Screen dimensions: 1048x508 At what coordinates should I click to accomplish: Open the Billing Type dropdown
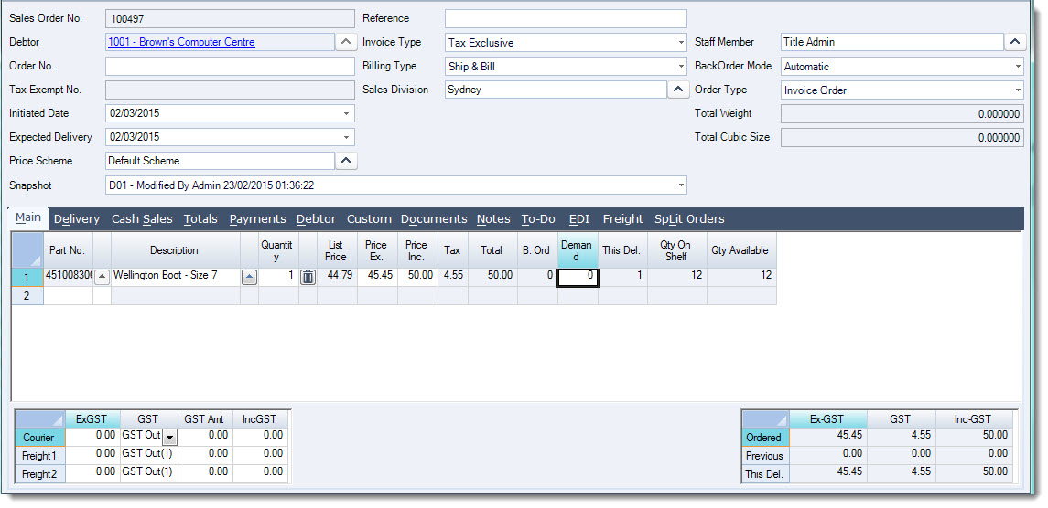click(681, 66)
